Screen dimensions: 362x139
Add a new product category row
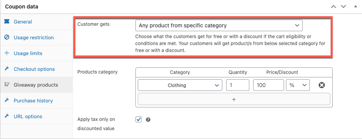coord(234,99)
